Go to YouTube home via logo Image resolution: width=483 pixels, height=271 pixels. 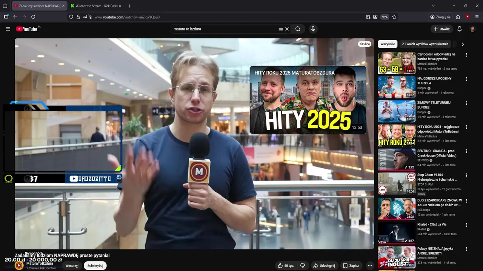pos(27,29)
